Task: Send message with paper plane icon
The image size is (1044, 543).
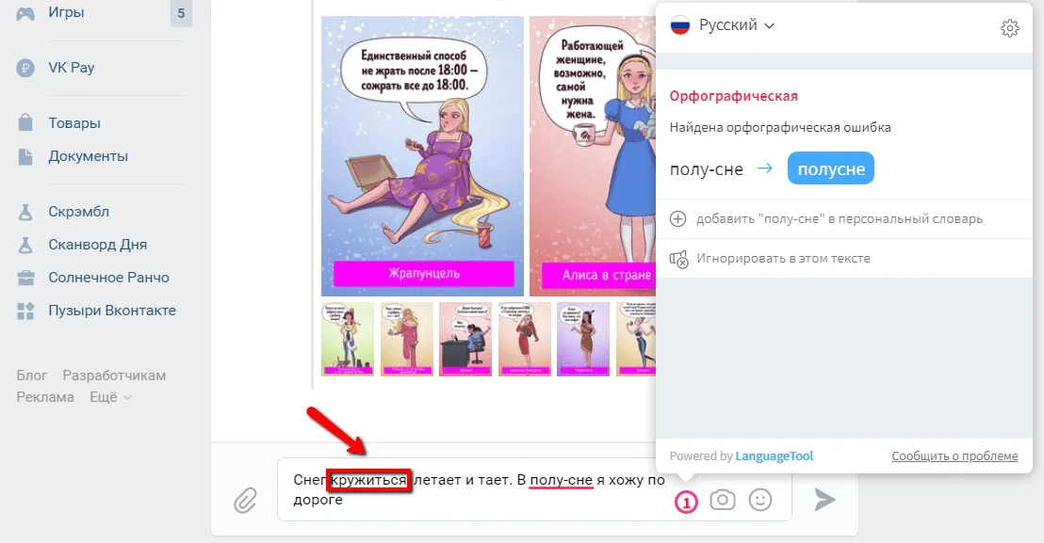Action: pos(825,500)
